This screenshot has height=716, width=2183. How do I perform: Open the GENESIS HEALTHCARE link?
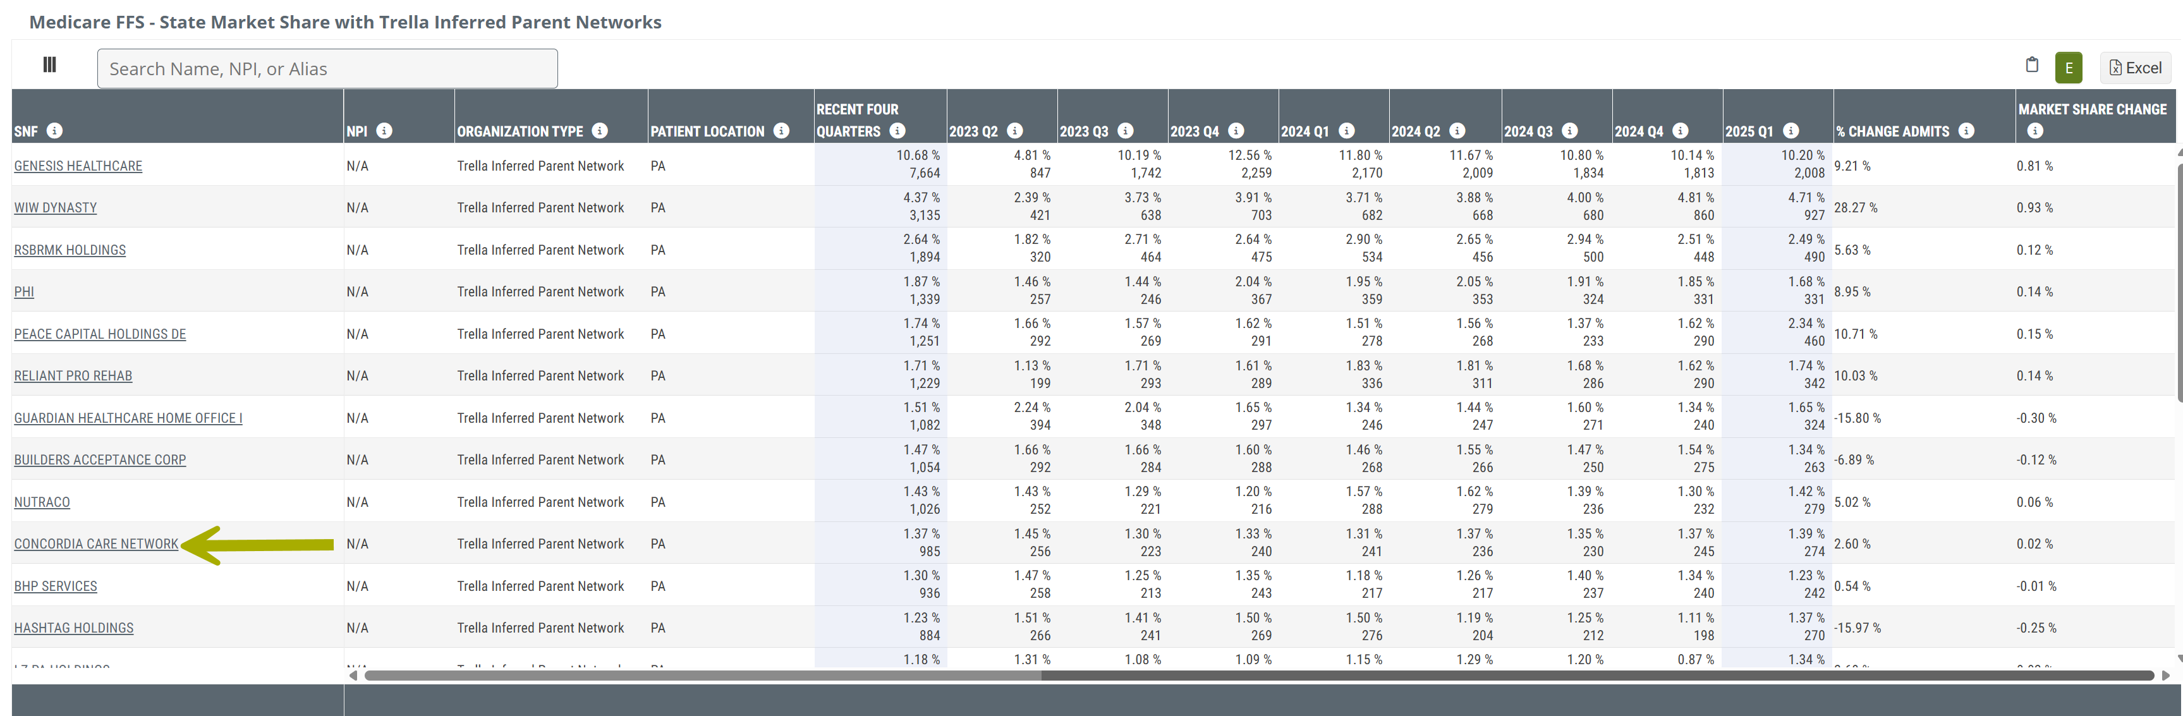coord(78,166)
